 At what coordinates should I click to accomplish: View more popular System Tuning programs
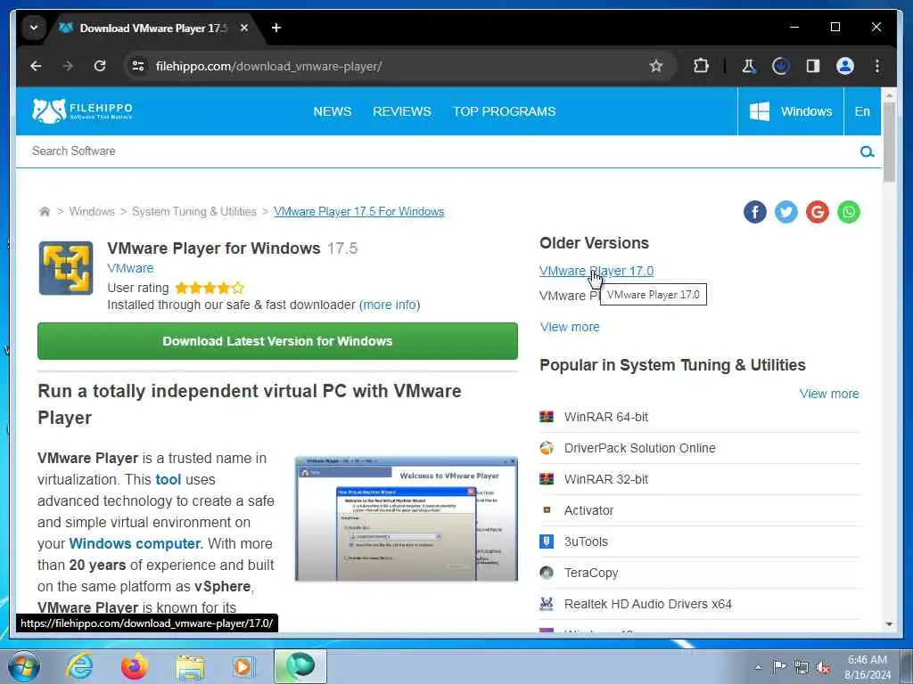[829, 394]
